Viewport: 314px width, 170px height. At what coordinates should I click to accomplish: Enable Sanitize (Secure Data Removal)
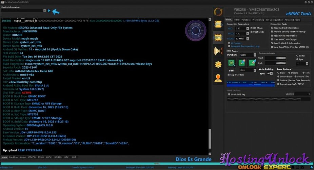coord(278,80)
